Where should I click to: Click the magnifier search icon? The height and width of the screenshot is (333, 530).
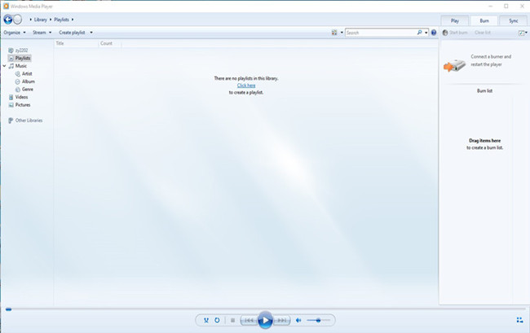(x=419, y=33)
